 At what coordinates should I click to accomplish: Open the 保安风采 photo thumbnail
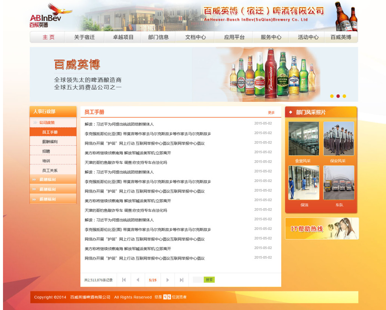point(339,139)
